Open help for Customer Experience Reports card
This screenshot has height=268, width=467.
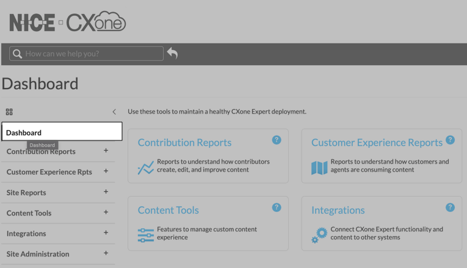click(x=450, y=140)
